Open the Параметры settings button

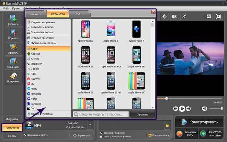coord(81,135)
